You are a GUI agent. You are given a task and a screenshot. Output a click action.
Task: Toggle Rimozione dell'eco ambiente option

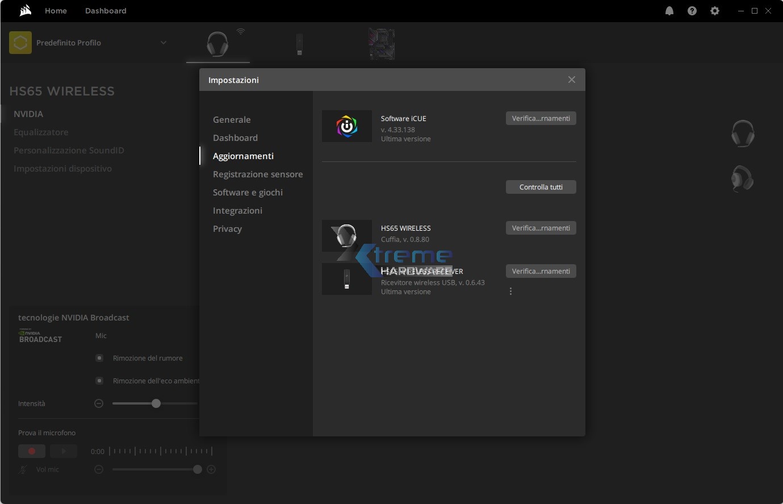click(x=99, y=381)
